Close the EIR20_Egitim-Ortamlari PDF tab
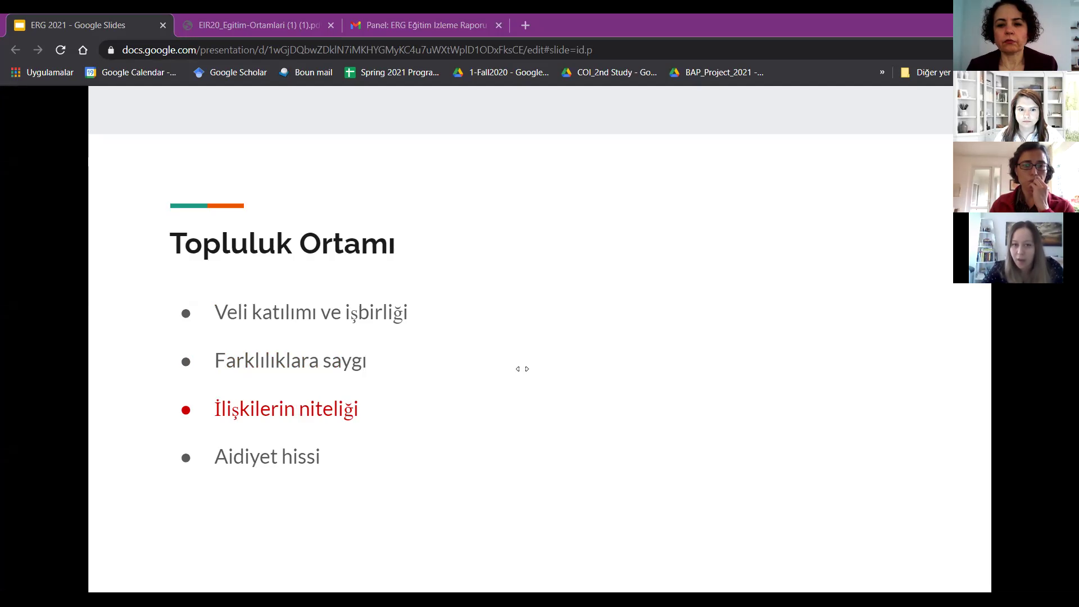Viewport: 1079px width, 607px height. (330, 25)
